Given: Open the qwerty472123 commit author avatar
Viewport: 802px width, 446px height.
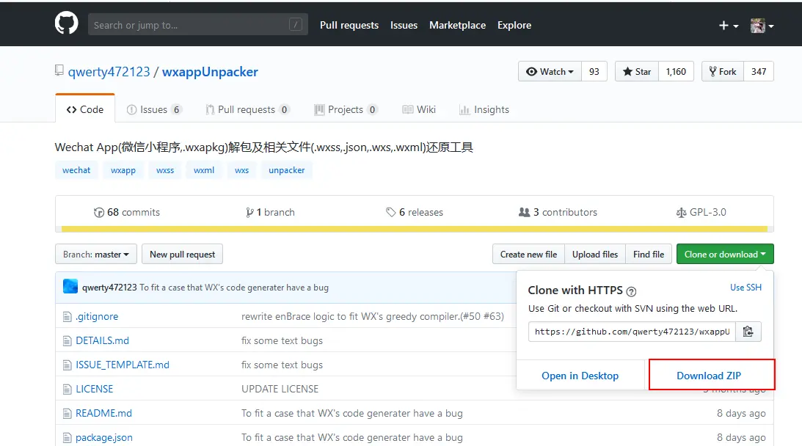Looking at the screenshot, I should coord(70,286).
